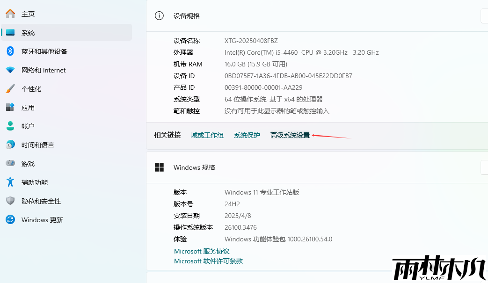This screenshot has width=488, height=283.
Task: Open the 帐户 section
Action: [x=27, y=126]
